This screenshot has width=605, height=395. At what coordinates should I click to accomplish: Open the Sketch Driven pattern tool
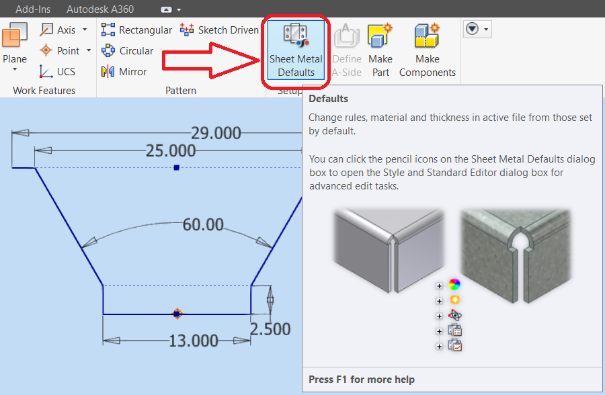tap(219, 30)
